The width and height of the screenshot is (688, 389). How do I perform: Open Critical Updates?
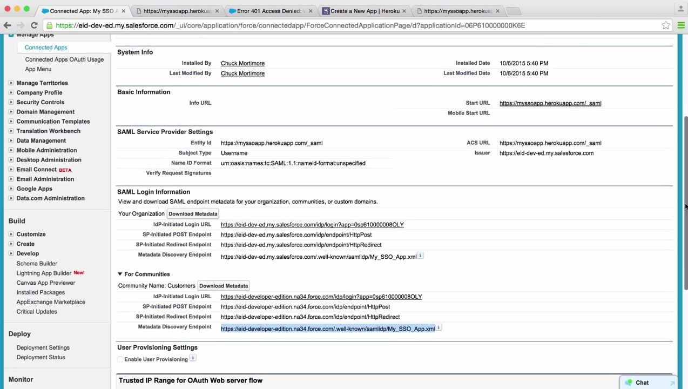click(37, 312)
